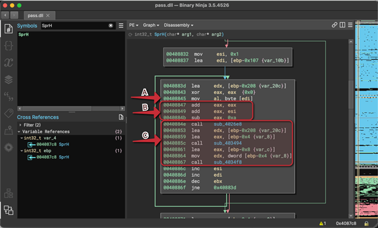Click the link/sync view icon
378x228 pixels.
pyautogui.click(x=334, y=25)
